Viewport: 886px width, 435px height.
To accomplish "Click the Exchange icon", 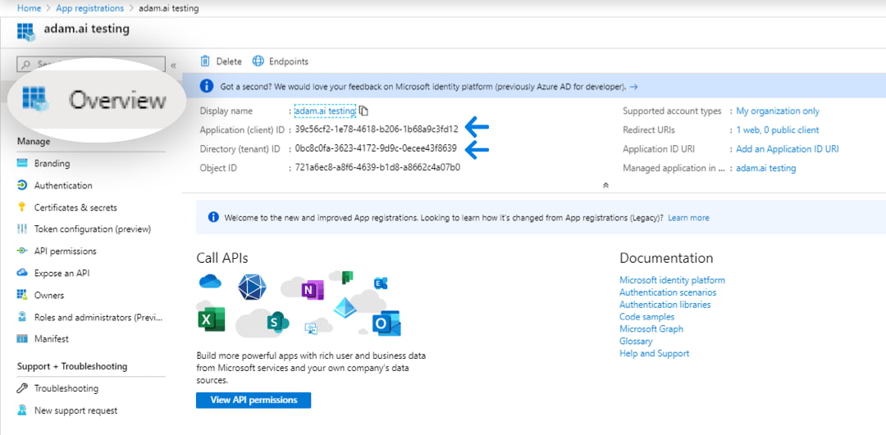I will click(x=381, y=283).
